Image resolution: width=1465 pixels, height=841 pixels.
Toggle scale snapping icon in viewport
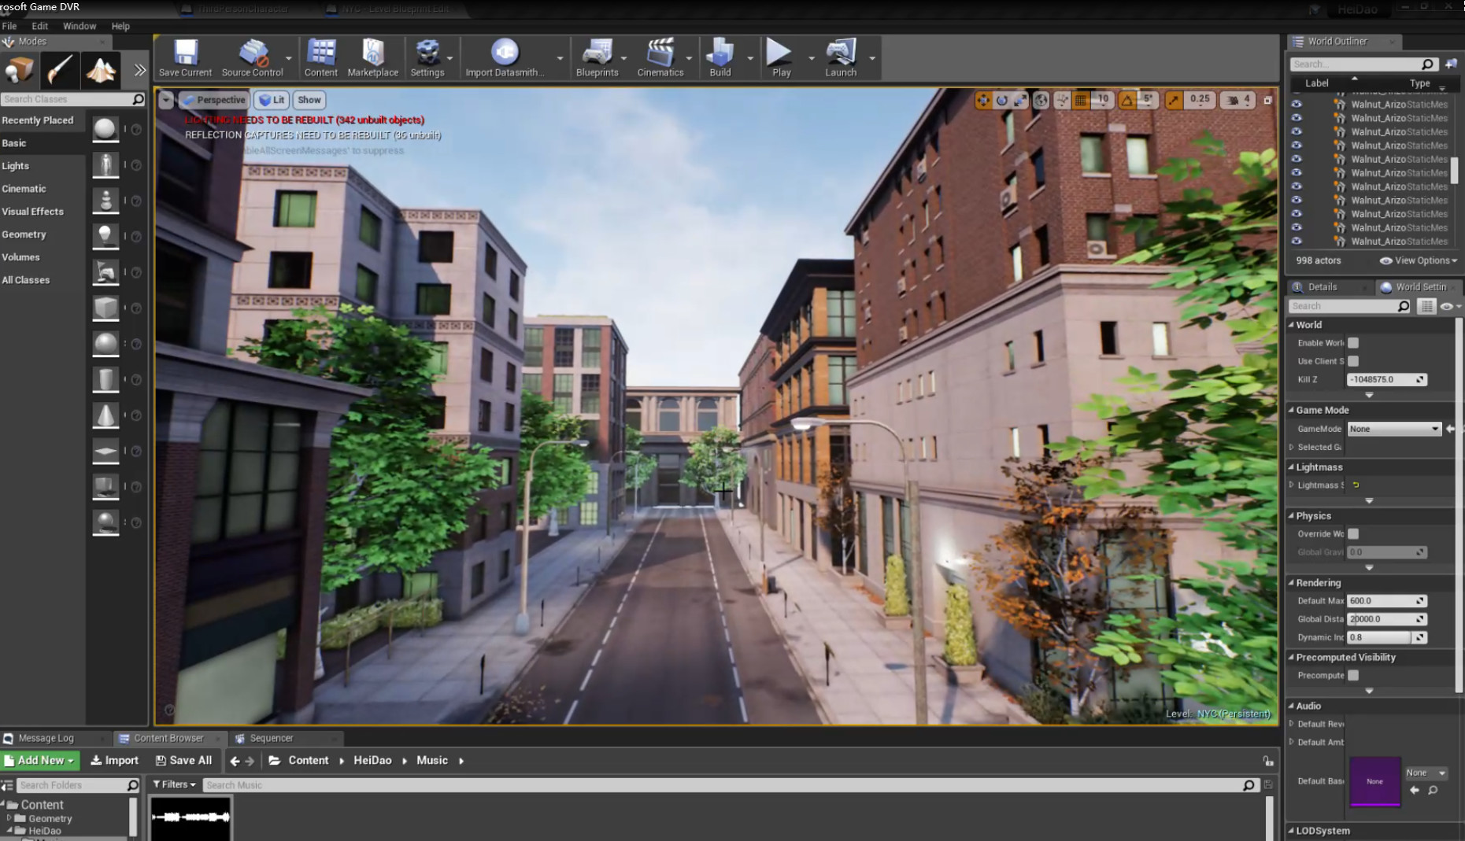tap(1174, 100)
